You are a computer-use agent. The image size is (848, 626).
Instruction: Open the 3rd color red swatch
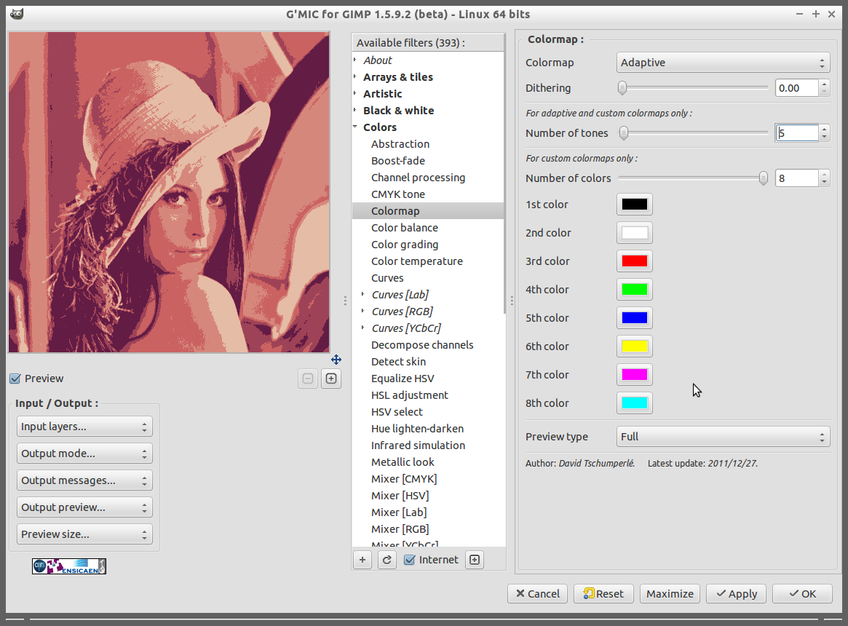(635, 261)
